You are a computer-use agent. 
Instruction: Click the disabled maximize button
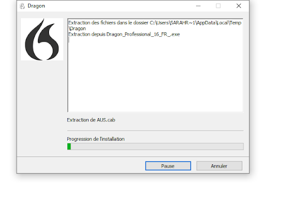click(218, 6)
